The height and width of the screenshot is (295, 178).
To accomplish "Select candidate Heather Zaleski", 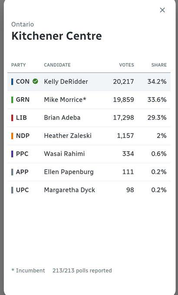I will click(x=68, y=136).
